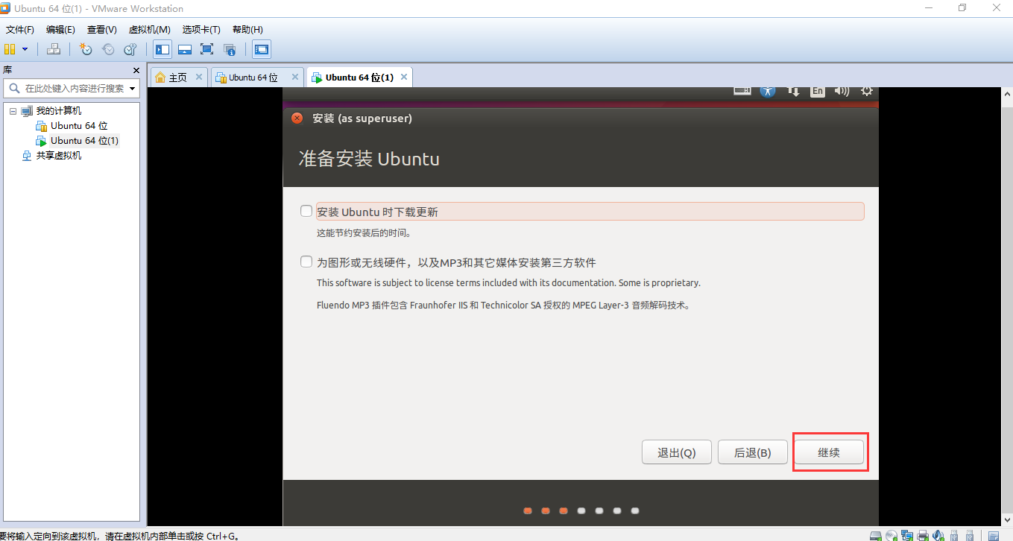Click the second USB device status icon

(970, 535)
